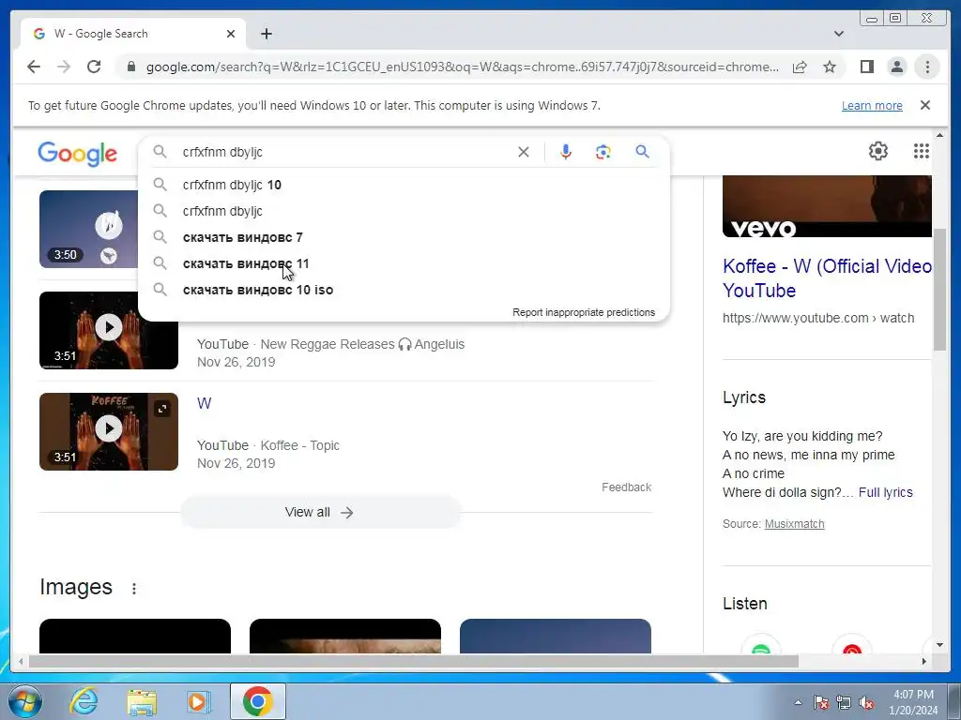Search by image with Lens icon
The width and height of the screenshot is (961, 720).
point(603,152)
